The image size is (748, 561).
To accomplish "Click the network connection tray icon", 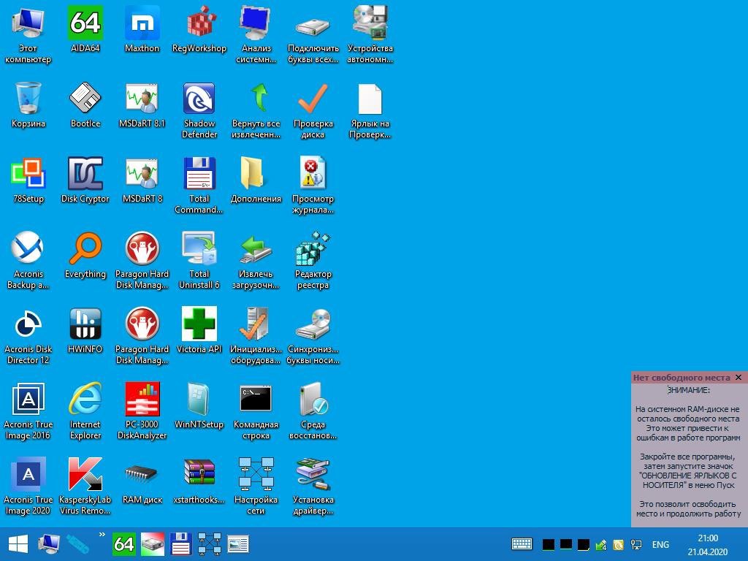I will click(636, 544).
